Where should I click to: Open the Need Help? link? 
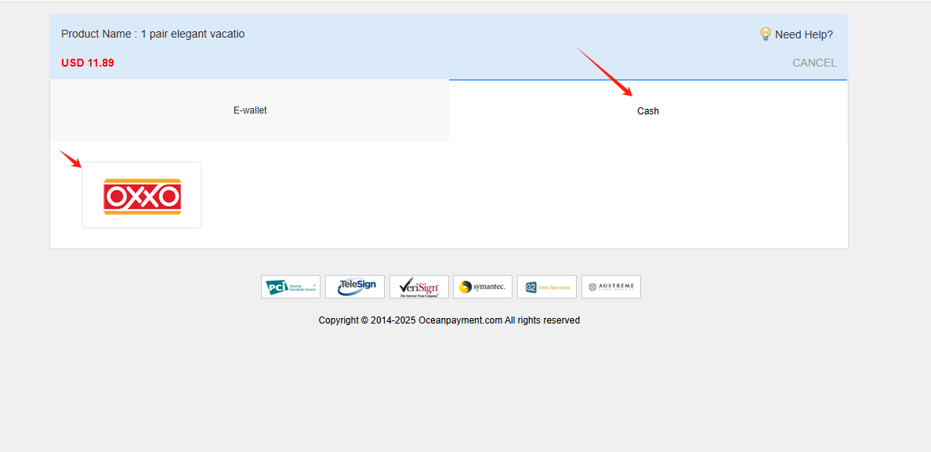click(x=803, y=34)
